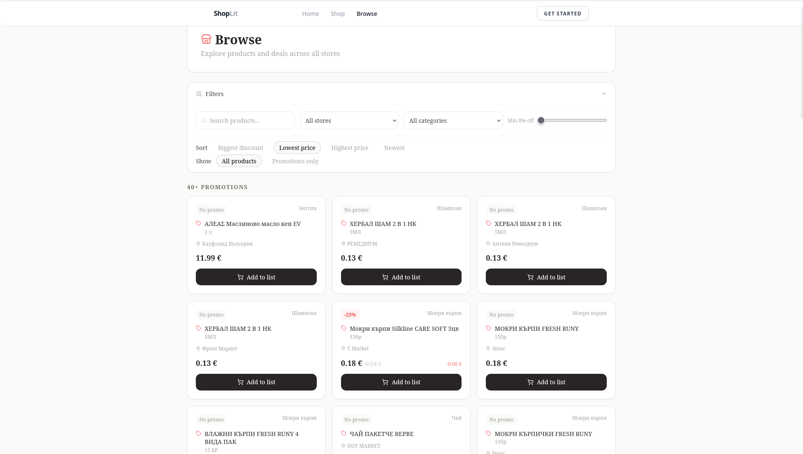Open the All stores dropdown
This screenshot has width=803, height=454.
349,121
